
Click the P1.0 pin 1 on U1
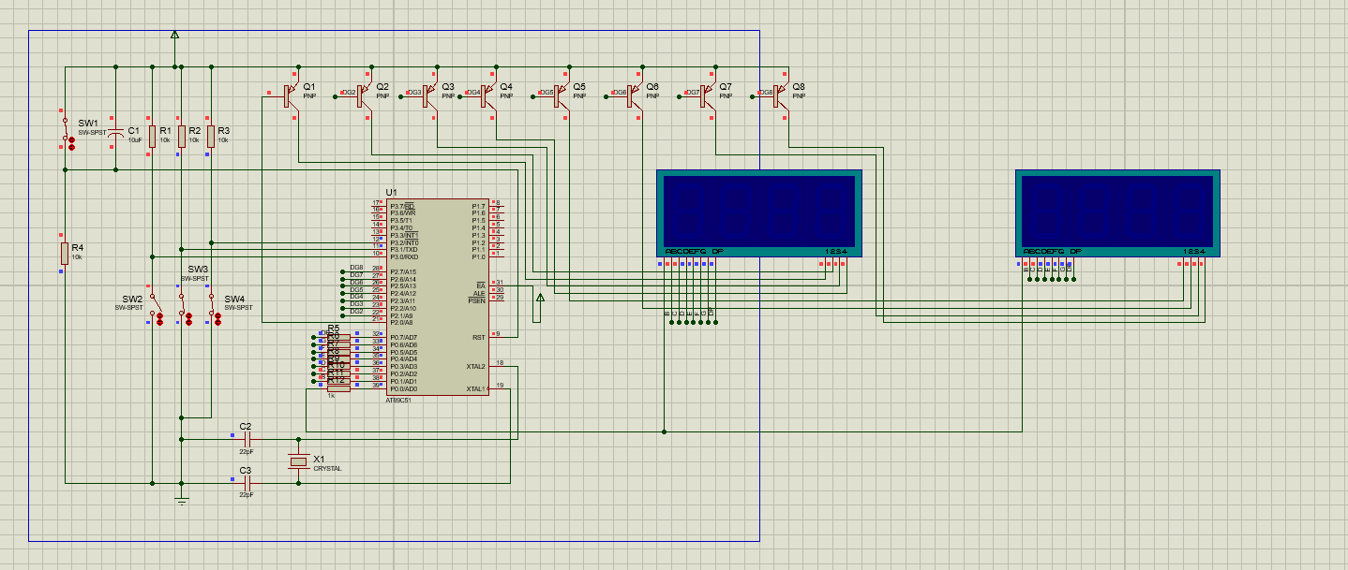(x=496, y=256)
